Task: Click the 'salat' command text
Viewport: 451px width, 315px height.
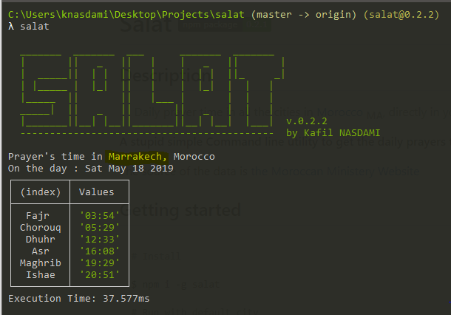Action: coord(35,27)
